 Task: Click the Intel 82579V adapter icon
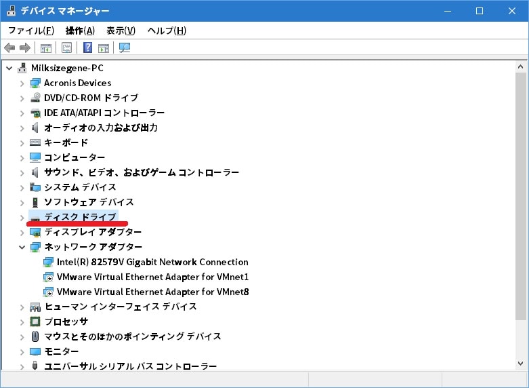tap(48, 262)
